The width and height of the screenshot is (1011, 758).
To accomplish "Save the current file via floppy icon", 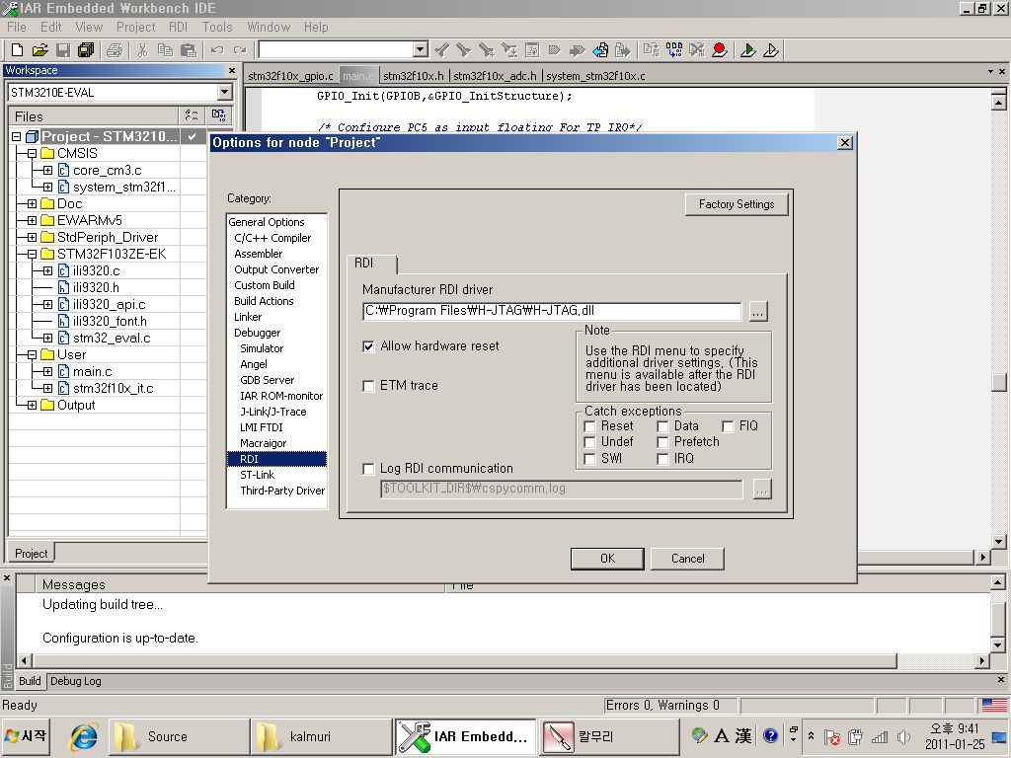I will 63,49.
